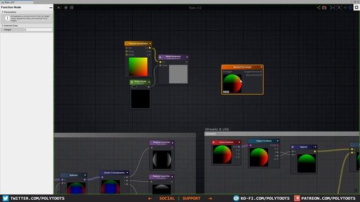Click the UV input port on Noise Generator
This screenshot has height=202, width=360.
coord(160,62)
